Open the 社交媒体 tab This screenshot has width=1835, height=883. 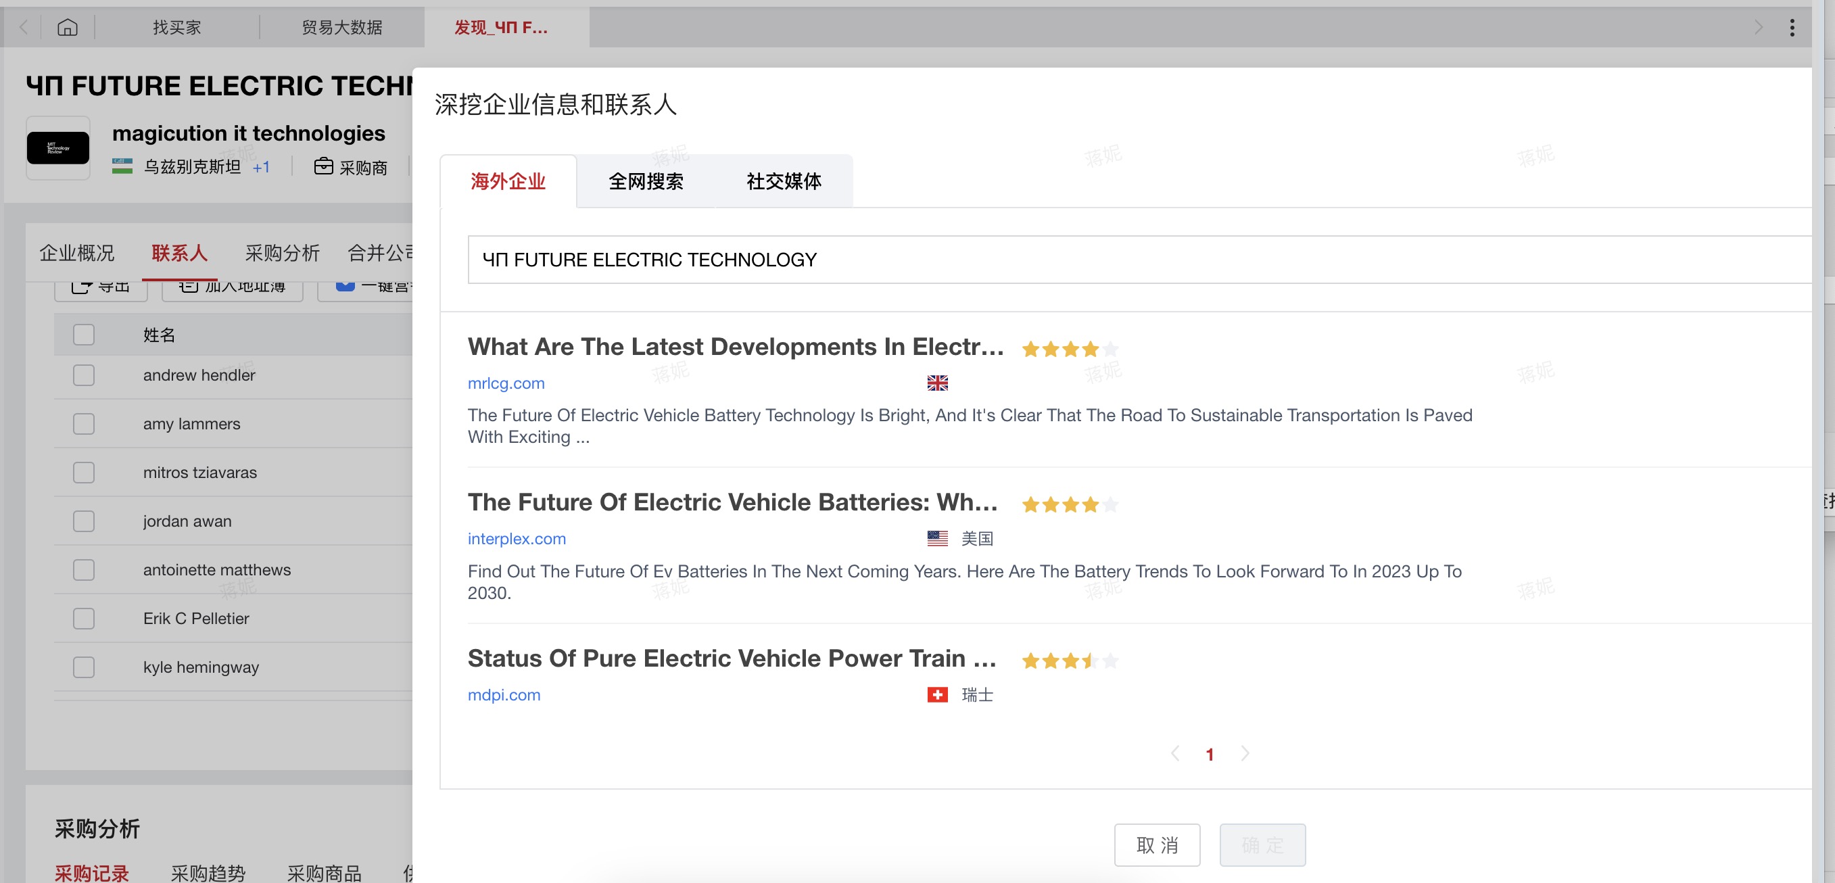[784, 182]
